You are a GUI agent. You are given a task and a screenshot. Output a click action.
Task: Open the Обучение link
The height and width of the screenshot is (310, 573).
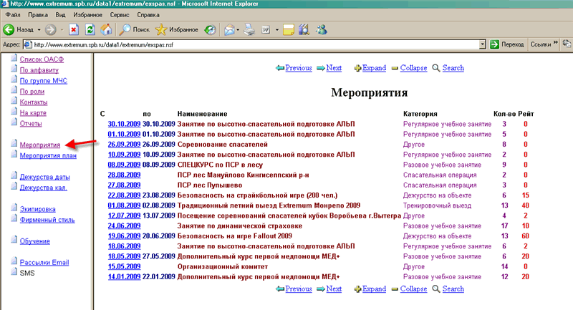click(34, 241)
